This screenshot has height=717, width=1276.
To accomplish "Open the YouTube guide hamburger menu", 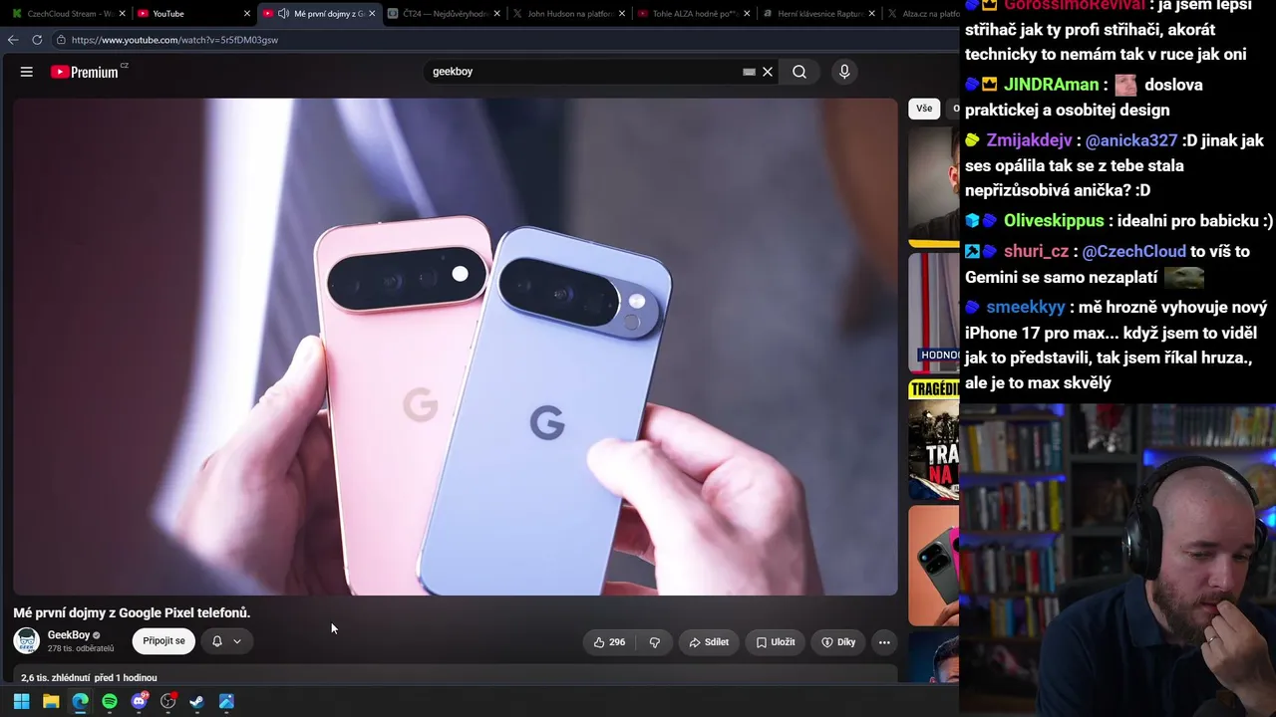I will coord(27,72).
